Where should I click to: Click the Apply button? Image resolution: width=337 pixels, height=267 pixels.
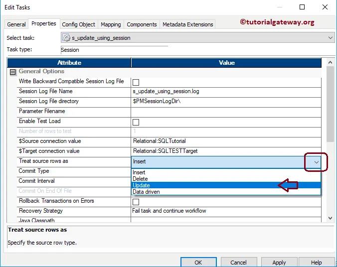point(279,263)
